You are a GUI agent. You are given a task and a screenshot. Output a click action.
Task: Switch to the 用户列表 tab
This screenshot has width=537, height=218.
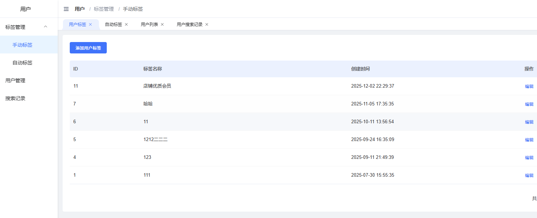tap(149, 25)
